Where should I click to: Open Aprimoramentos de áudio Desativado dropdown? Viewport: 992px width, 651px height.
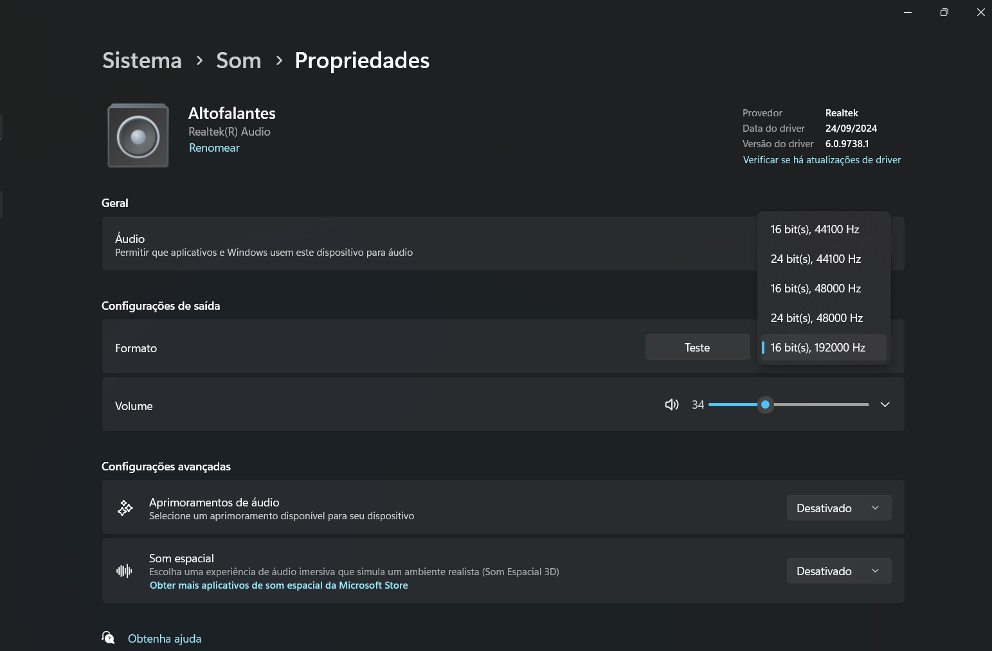pyautogui.click(x=839, y=508)
